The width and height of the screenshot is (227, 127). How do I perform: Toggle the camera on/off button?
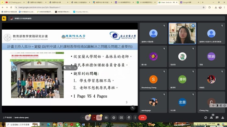(99, 118)
